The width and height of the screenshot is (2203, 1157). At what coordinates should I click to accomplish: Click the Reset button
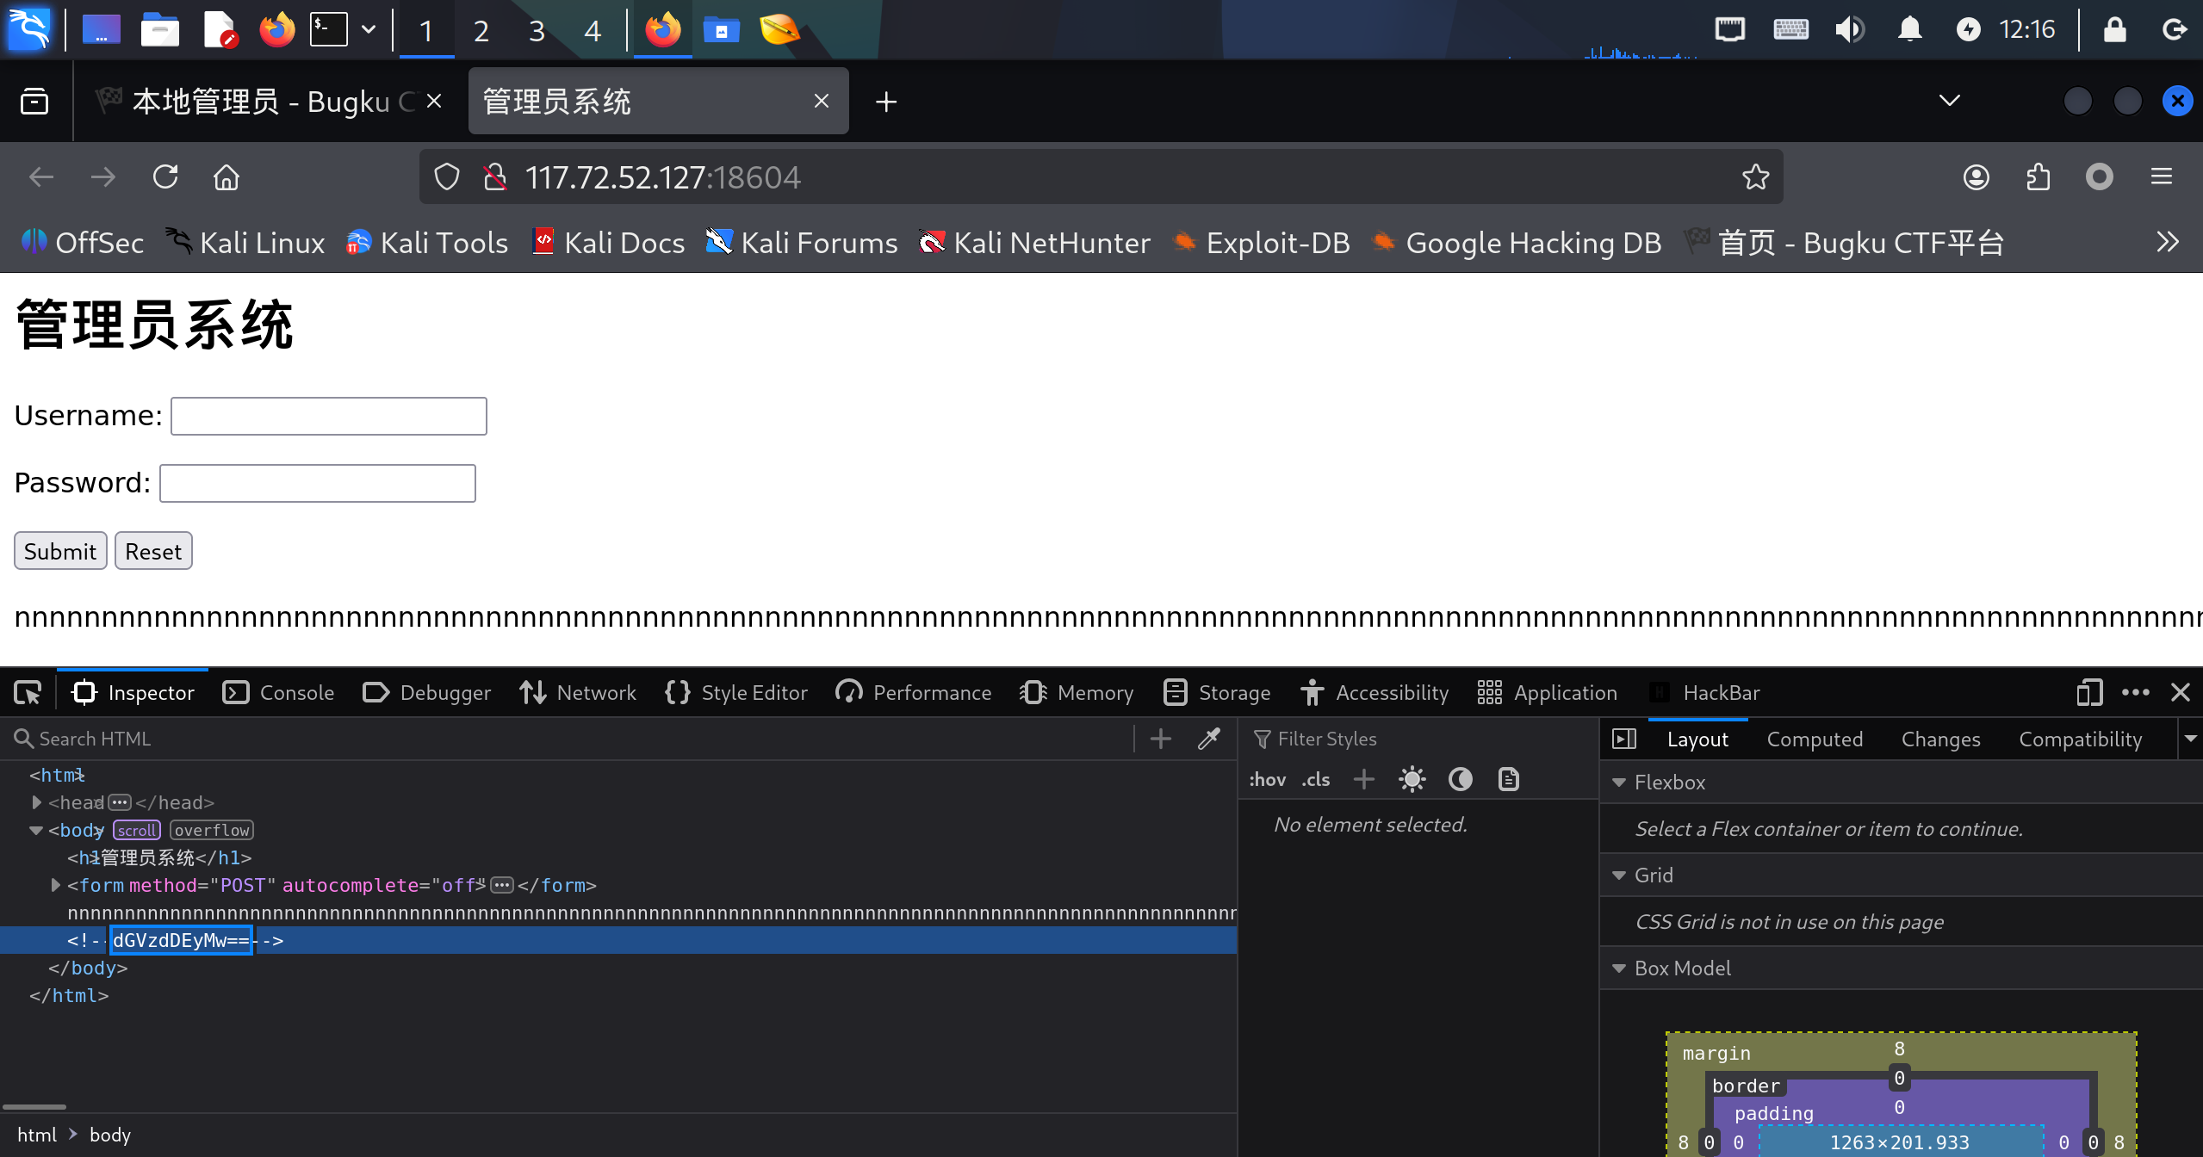coord(153,551)
